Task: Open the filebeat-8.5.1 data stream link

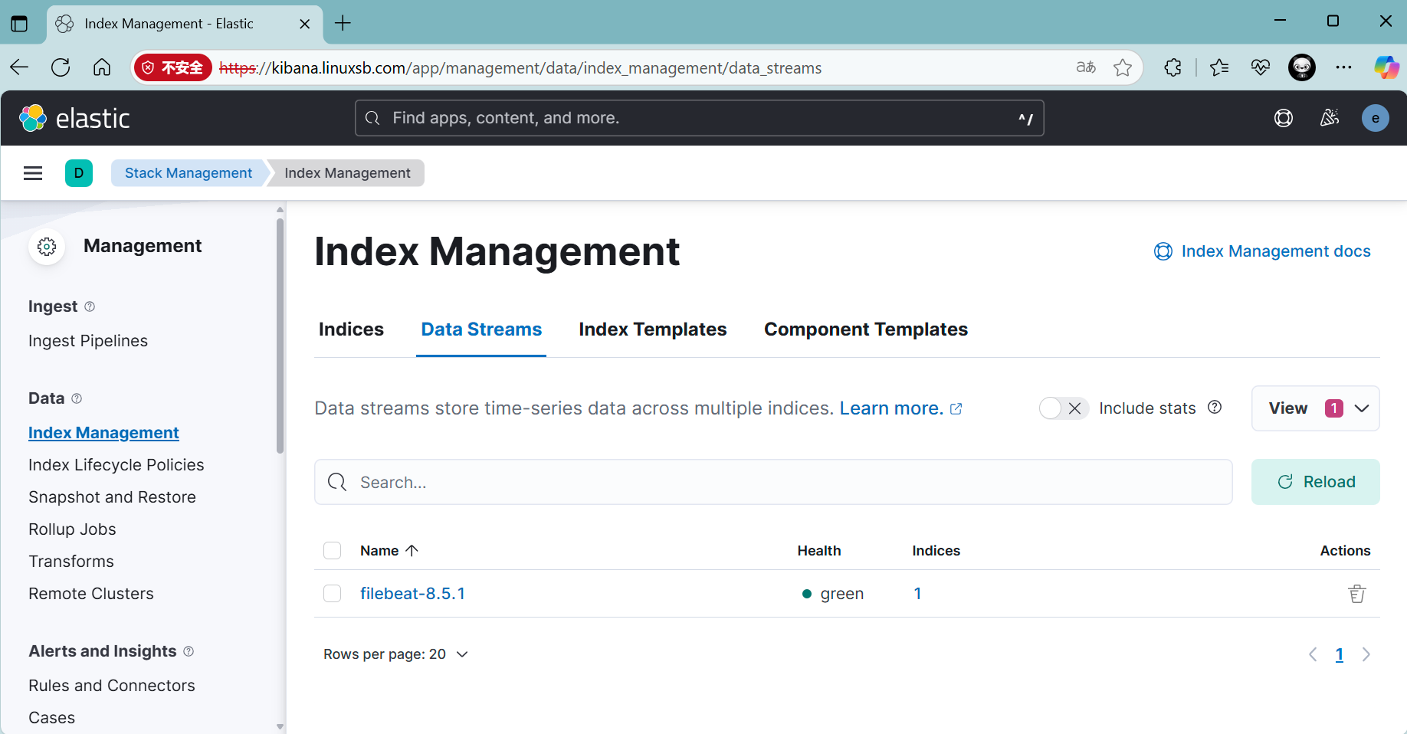Action: pos(412,594)
